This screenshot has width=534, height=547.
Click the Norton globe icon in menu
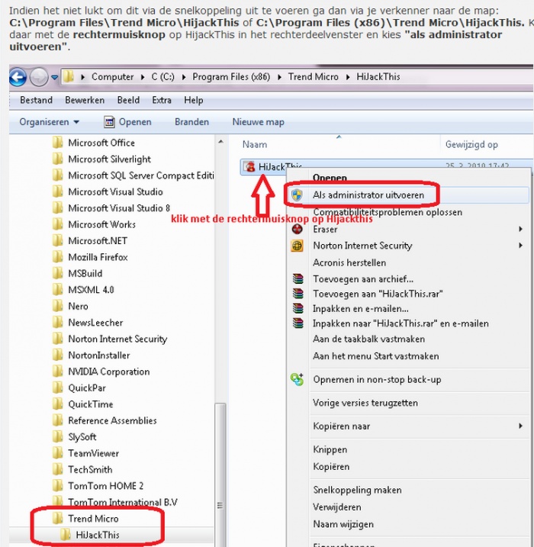(x=298, y=246)
